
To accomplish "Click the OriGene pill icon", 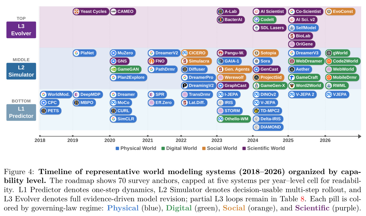I will tap(292, 44).
